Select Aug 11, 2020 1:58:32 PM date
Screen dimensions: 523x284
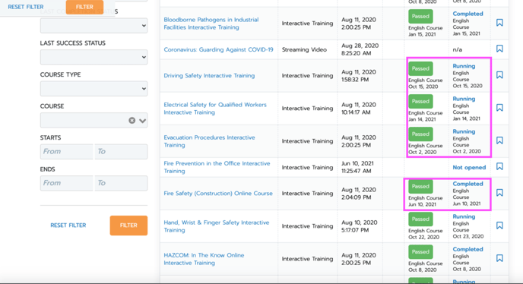coord(359,76)
